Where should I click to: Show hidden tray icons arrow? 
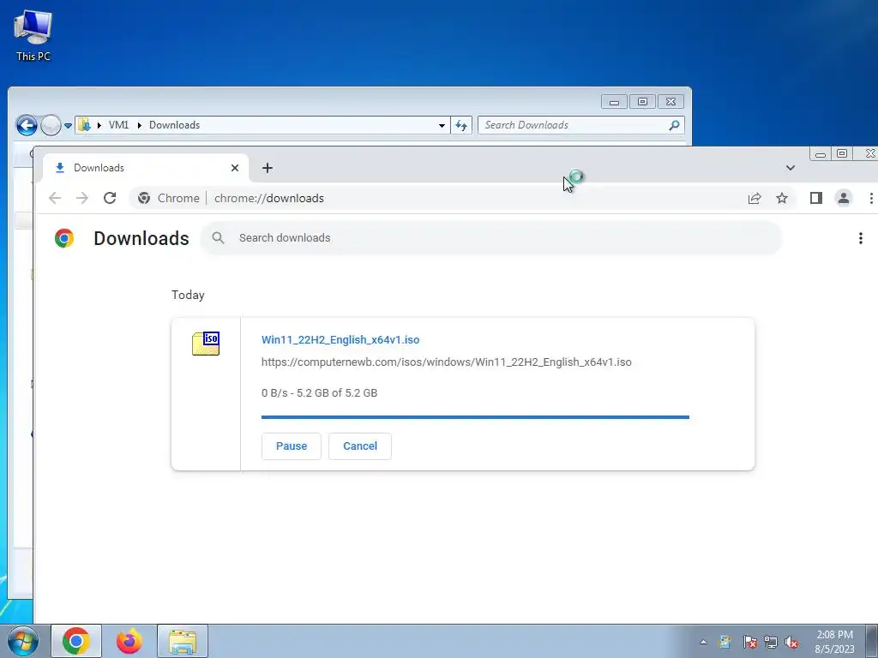pyautogui.click(x=703, y=642)
